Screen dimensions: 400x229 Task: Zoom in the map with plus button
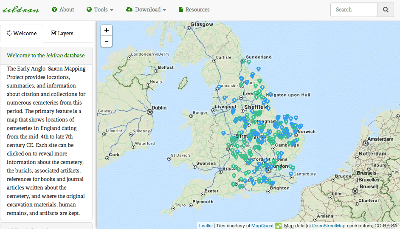point(106,31)
